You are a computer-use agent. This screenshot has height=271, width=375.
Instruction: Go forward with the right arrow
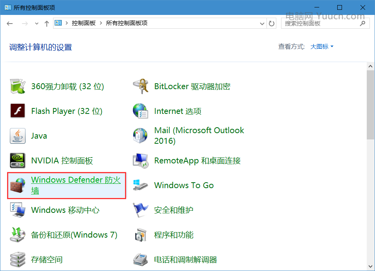click(x=25, y=24)
